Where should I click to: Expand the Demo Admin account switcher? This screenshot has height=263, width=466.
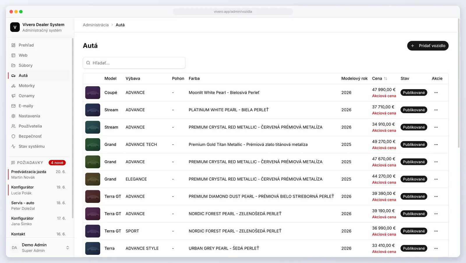68,248
